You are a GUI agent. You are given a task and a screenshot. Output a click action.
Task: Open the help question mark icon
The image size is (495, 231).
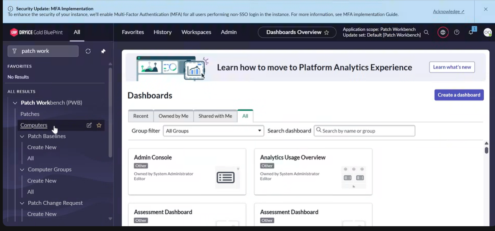coord(457,32)
